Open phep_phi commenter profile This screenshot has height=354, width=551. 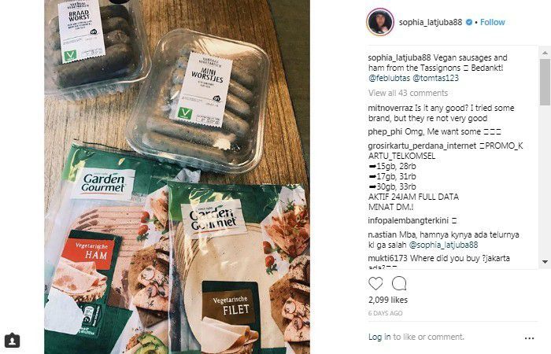[385, 131]
